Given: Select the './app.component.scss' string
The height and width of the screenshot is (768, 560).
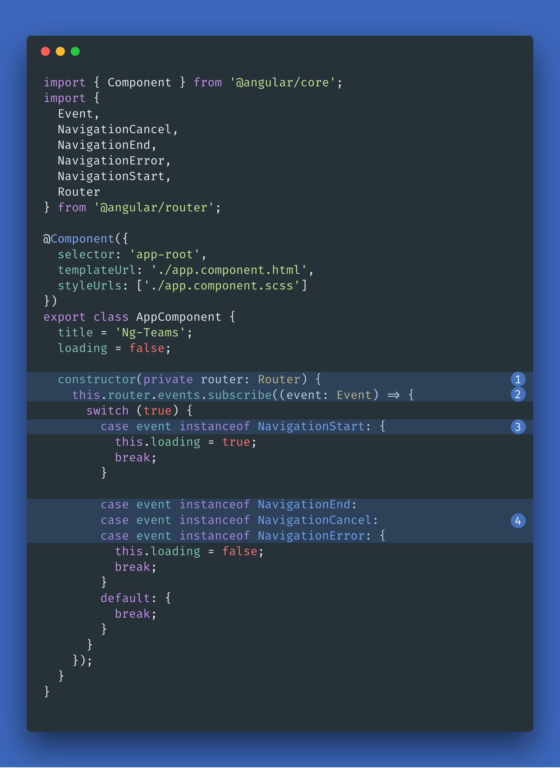Looking at the screenshot, I should 222,285.
